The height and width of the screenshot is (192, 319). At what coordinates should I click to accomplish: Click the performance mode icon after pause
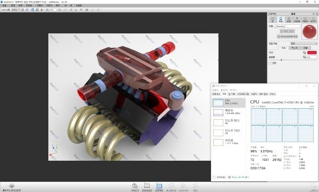pyautogui.click(x=27, y=10)
